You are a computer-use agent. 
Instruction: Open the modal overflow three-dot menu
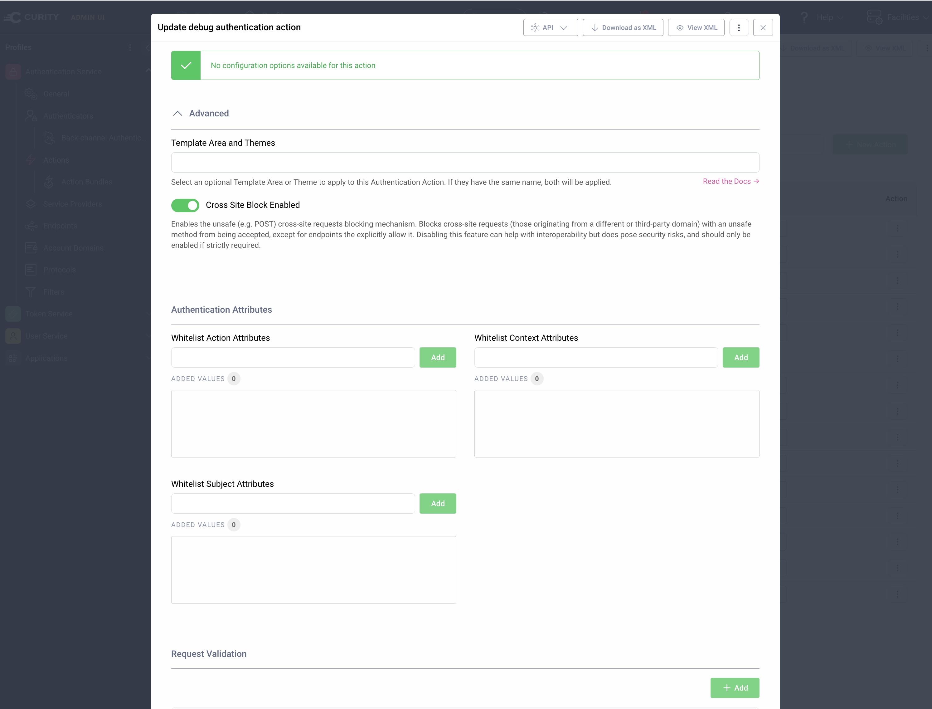(739, 27)
